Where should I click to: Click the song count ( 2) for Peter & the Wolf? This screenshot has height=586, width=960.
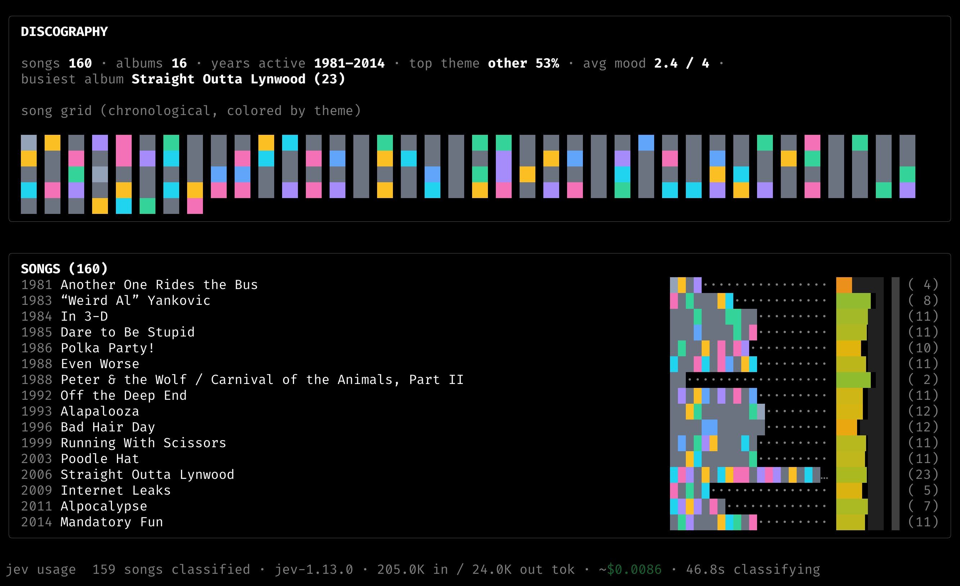tap(923, 380)
